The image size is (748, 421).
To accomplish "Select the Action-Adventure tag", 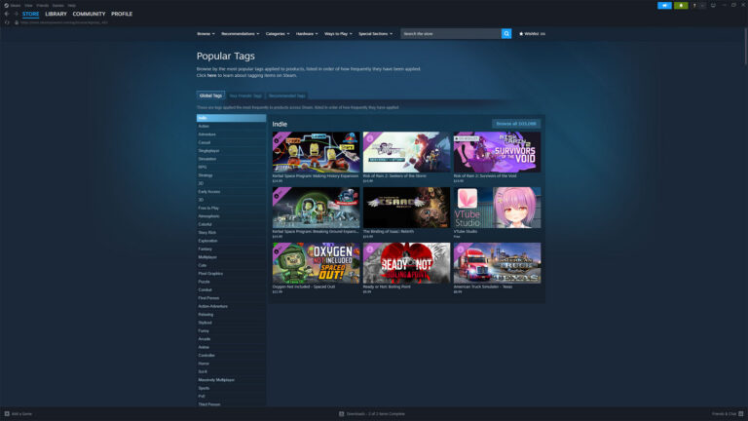I will 231,306.
